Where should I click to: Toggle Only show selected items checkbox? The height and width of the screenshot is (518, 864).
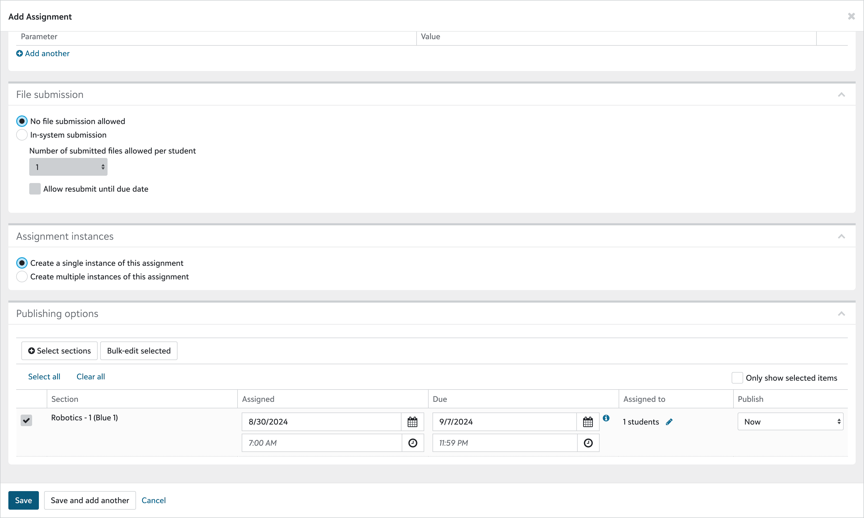(737, 378)
